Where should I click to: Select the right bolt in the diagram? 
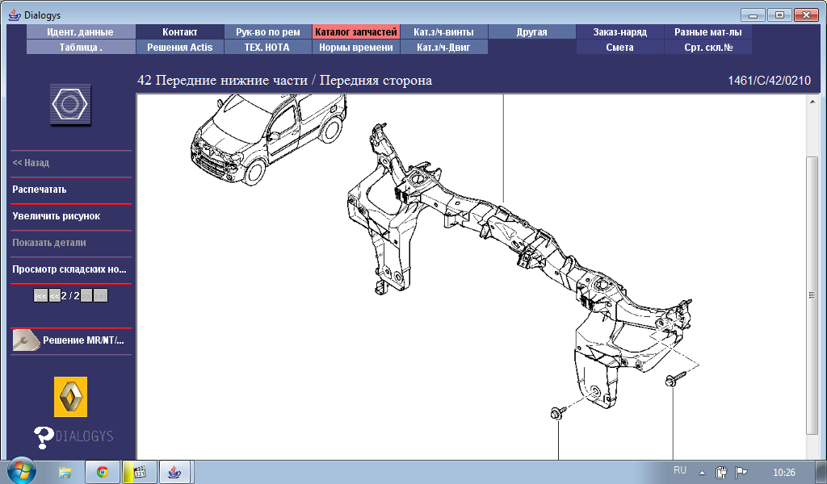[x=676, y=378]
